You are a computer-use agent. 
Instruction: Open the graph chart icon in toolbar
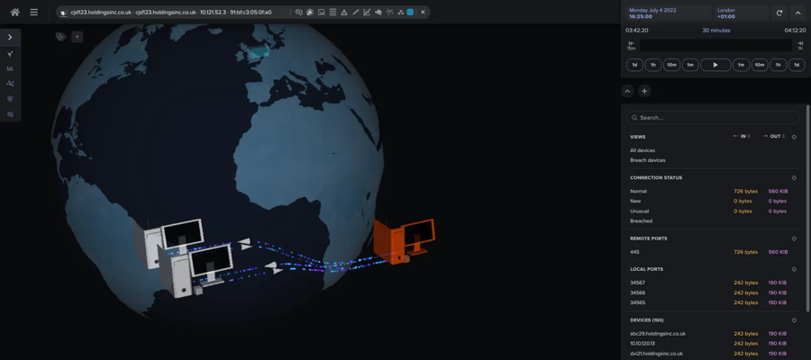(367, 12)
